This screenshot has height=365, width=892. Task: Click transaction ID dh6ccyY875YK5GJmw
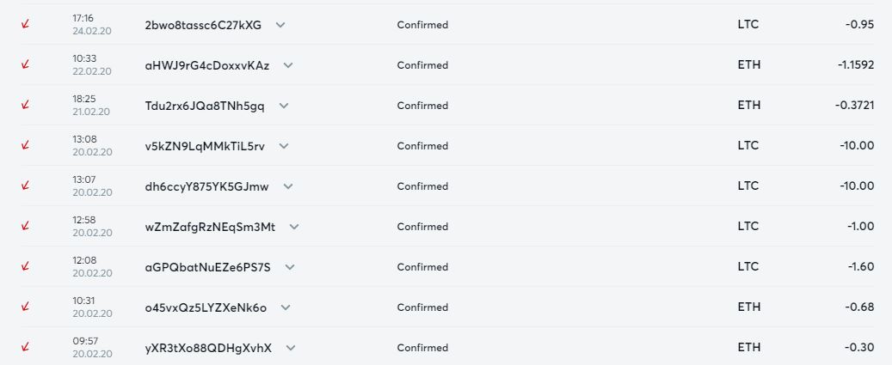pos(206,186)
